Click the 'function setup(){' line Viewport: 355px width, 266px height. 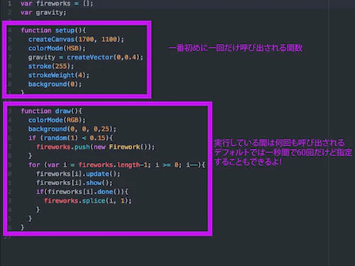[x=53, y=31]
